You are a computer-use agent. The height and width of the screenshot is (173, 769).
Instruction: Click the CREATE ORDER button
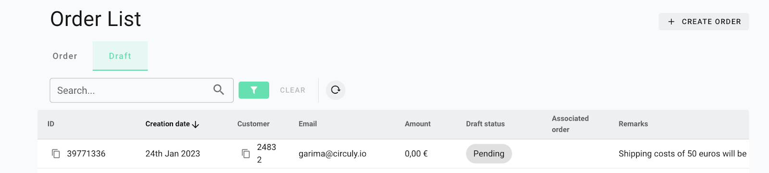tap(704, 22)
